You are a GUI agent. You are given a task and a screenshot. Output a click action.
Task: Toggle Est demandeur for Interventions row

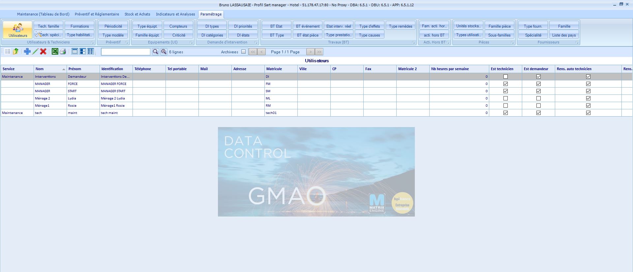[x=538, y=76]
